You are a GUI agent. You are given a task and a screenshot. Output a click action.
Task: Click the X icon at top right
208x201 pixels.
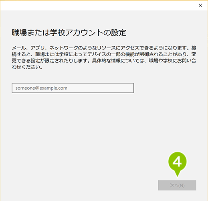[x=200, y=5]
